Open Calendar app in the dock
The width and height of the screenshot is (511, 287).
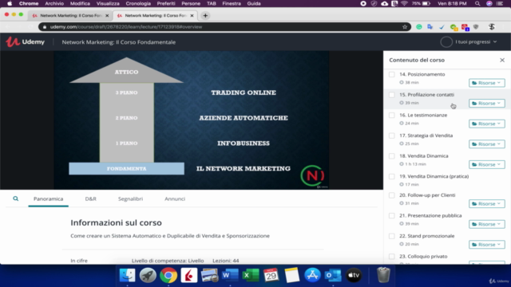click(271, 275)
